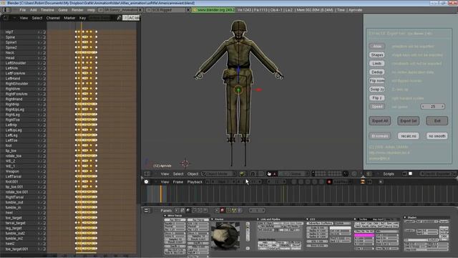Click the red record button in Timeline
This screenshot has width=458, height=258.
tap(329, 181)
